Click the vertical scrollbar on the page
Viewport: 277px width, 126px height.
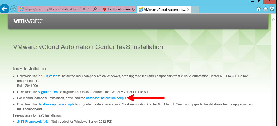click(x=274, y=67)
